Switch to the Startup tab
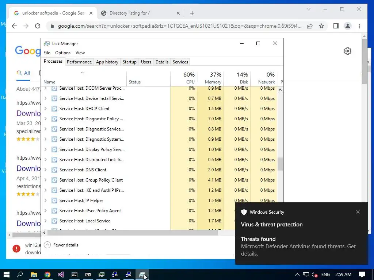Image resolution: width=374 pixels, height=280 pixels. (x=130, y=62)
